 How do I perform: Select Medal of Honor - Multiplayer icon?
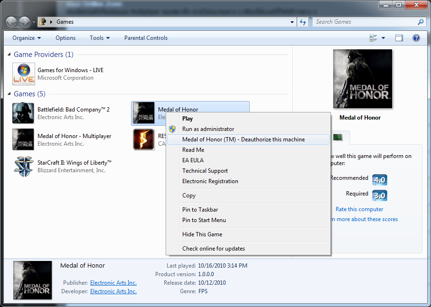click(x=23, y=140)
